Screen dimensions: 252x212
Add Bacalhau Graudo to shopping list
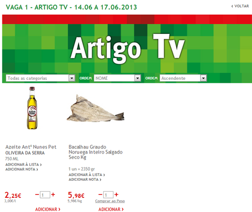click(x=87, y=175)
